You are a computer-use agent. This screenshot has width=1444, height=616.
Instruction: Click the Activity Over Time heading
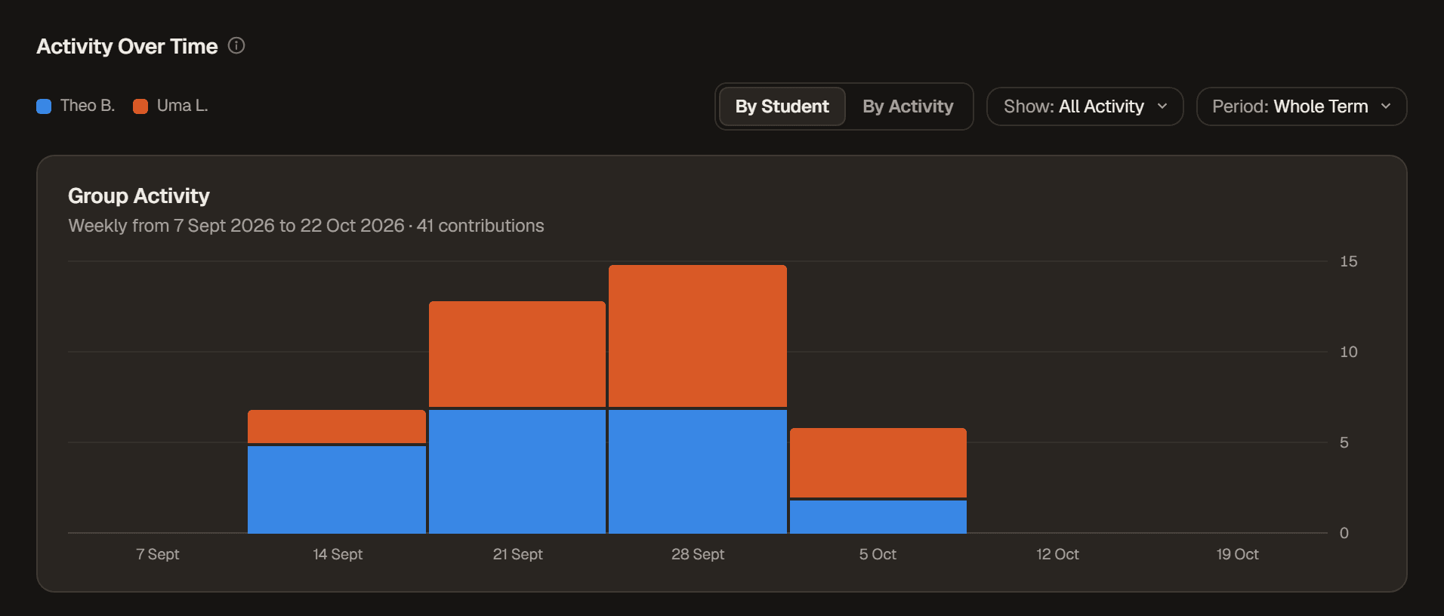tap(127, 46)
